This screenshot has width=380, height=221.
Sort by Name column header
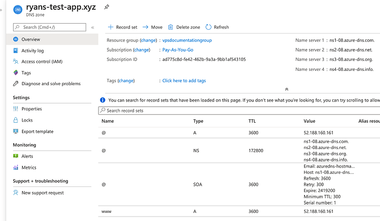pyautogui.click(x=107, y=121)
